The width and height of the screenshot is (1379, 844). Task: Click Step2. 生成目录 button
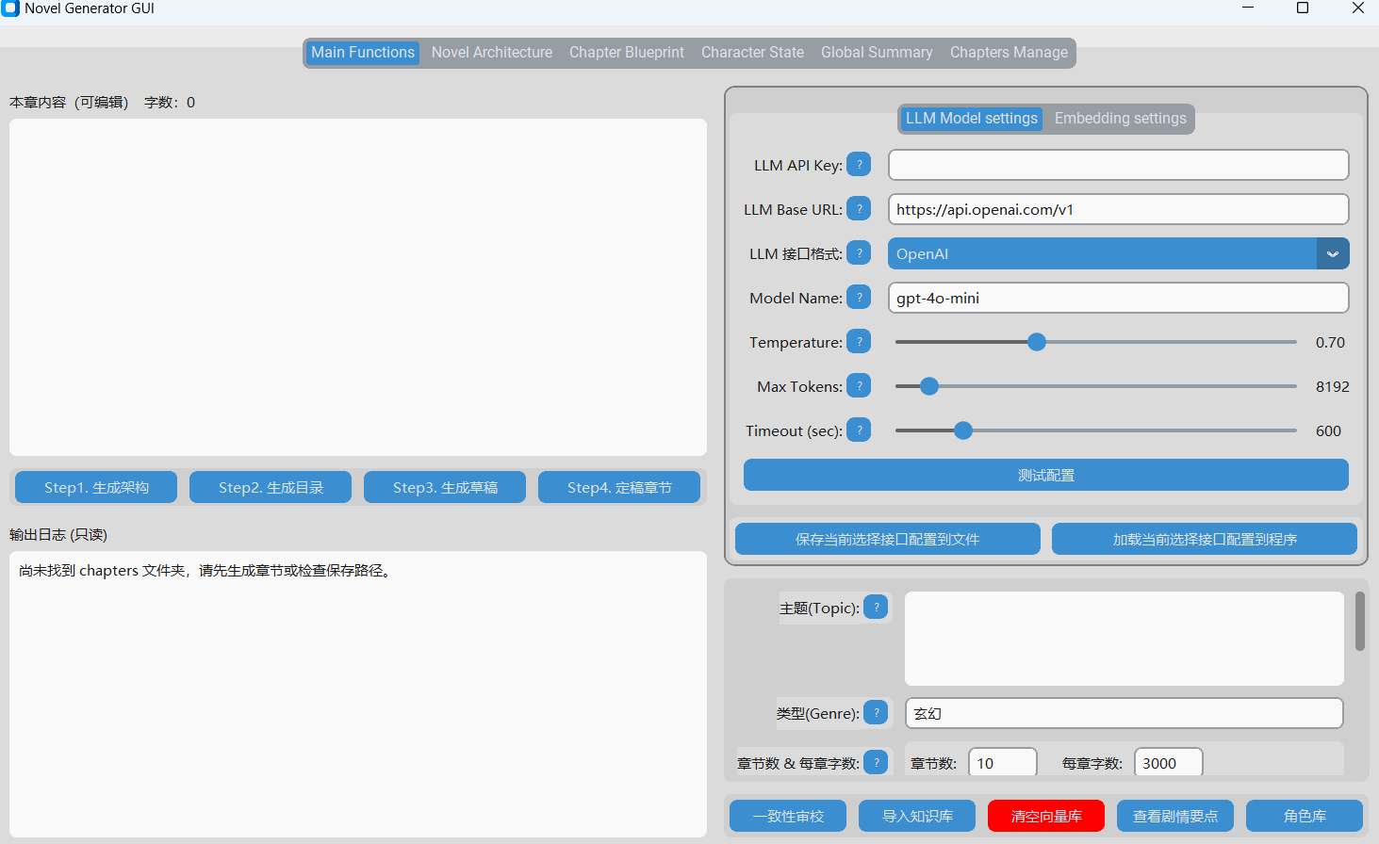pyautogui.click(x=271, y=487)
